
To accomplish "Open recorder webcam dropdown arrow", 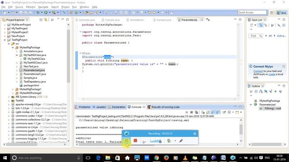I will (x=175, y=141).
